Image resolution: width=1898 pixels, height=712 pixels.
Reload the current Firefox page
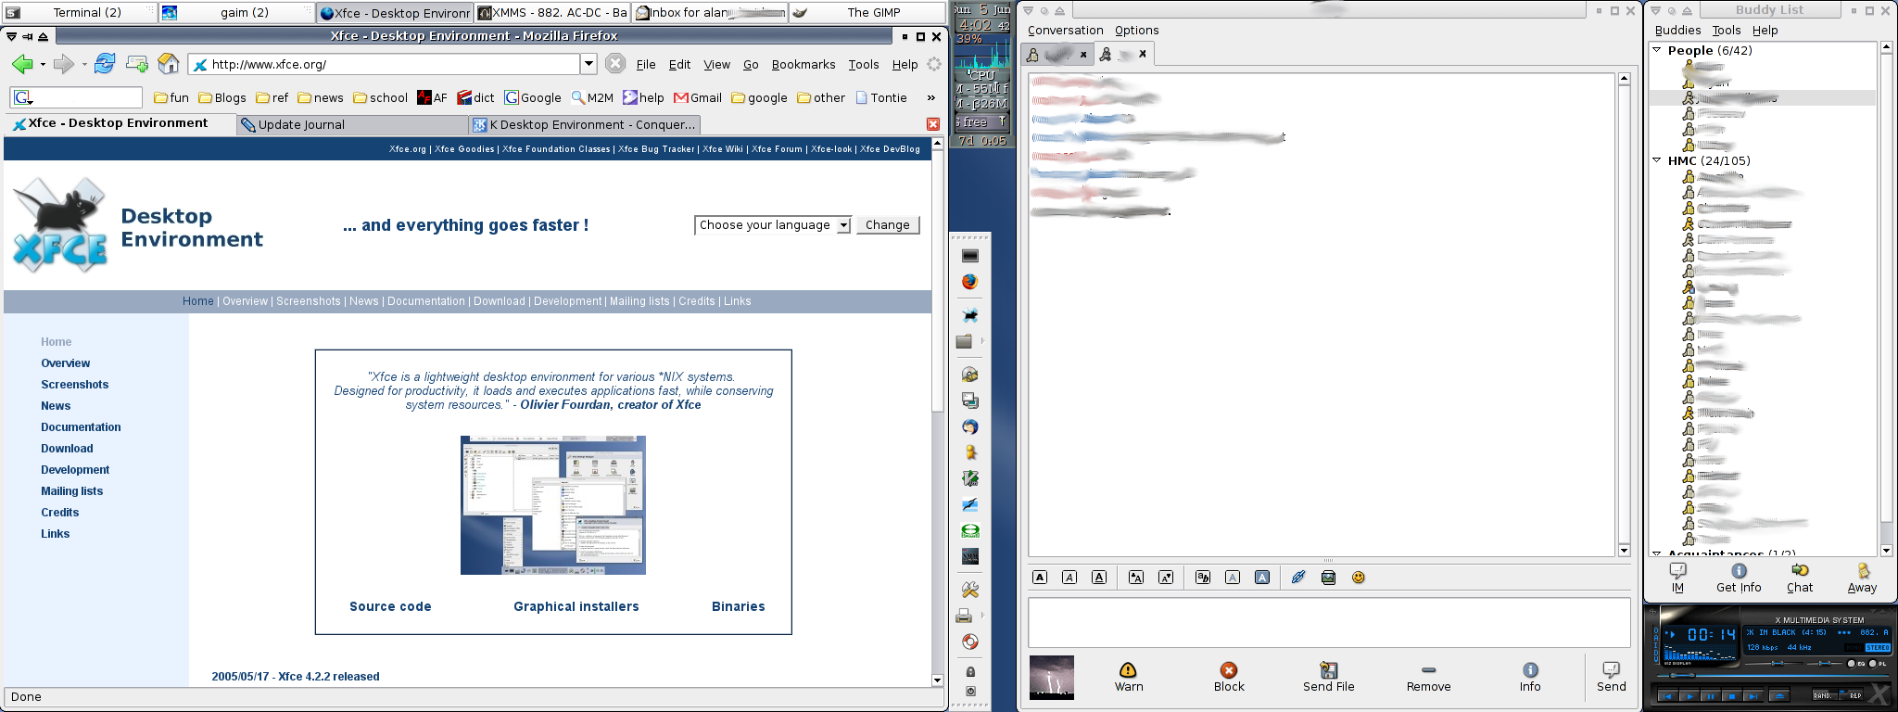[x=105, y=64]
